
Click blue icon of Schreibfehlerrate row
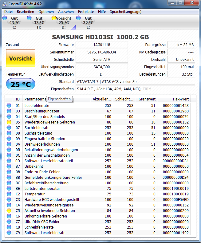coord(9,227)
